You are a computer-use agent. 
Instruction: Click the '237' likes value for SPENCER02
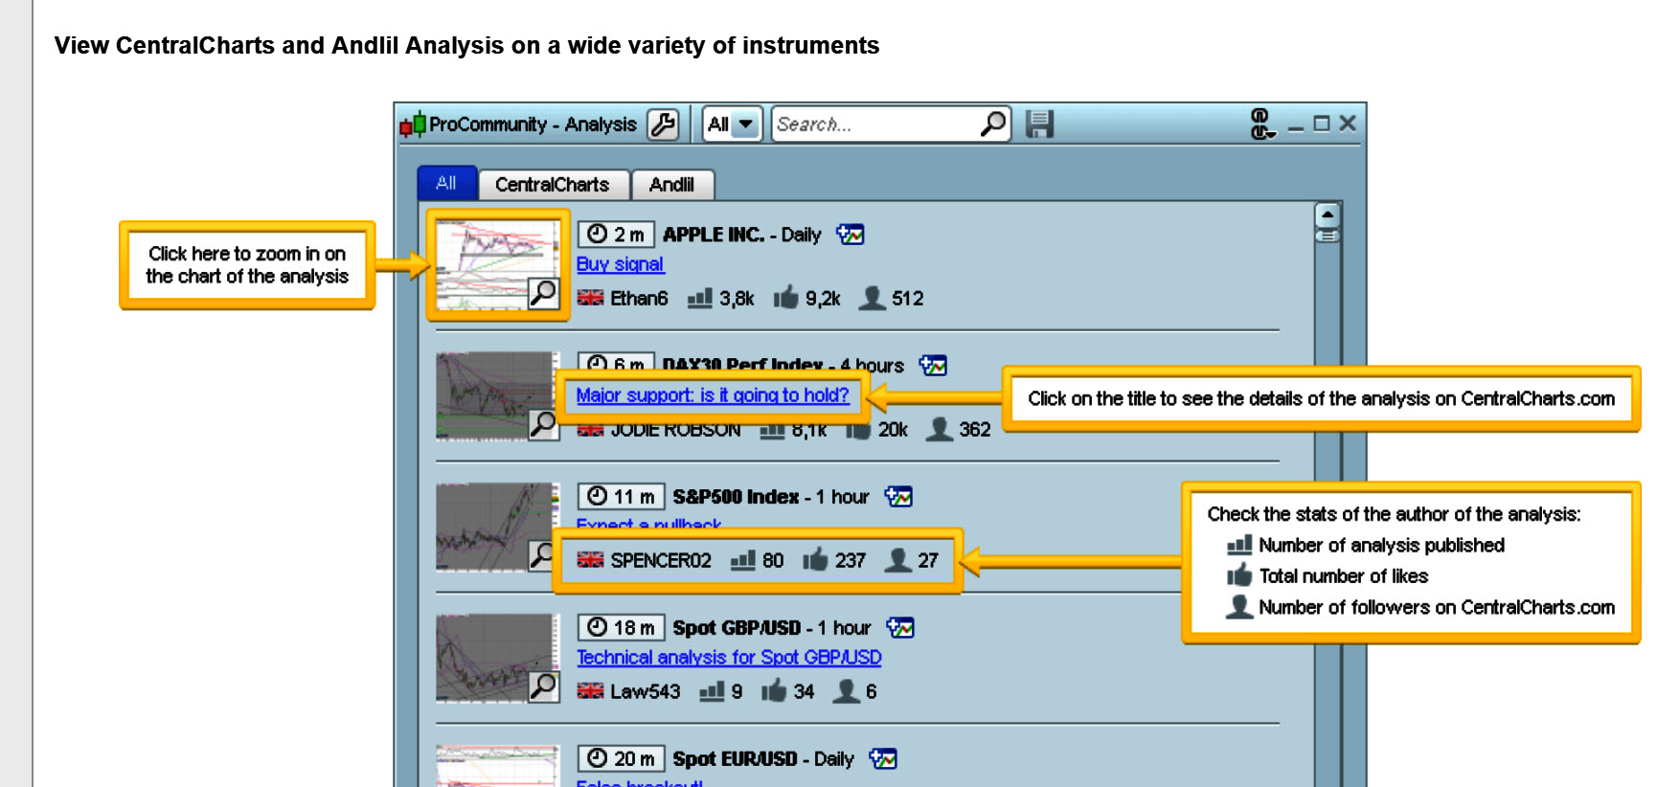[851, 560]
